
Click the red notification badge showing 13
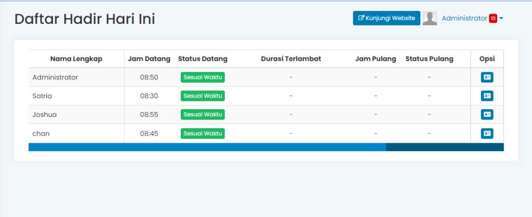493,19
